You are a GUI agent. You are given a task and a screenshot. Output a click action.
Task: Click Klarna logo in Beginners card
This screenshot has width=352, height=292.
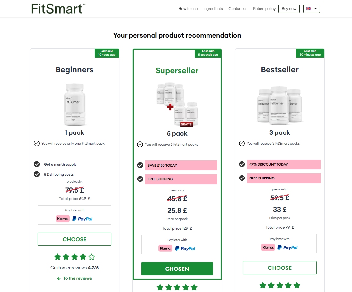[63, 219]
